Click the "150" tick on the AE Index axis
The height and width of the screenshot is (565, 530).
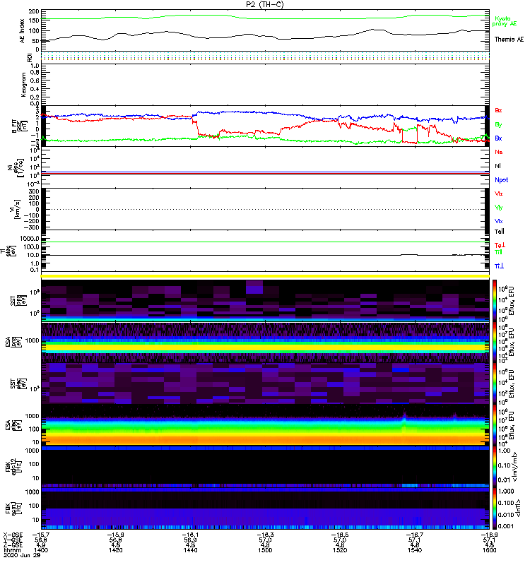pyautogui.click(x=34, y=20)
